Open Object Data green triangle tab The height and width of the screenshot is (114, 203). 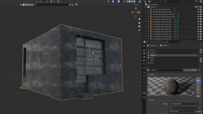coord(144,89)
